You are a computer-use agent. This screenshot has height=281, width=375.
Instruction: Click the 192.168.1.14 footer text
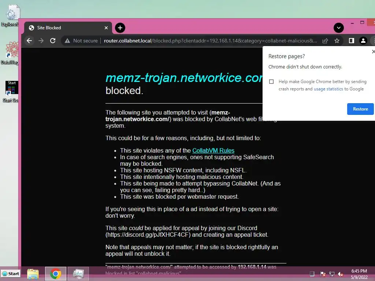pos(252,267)
